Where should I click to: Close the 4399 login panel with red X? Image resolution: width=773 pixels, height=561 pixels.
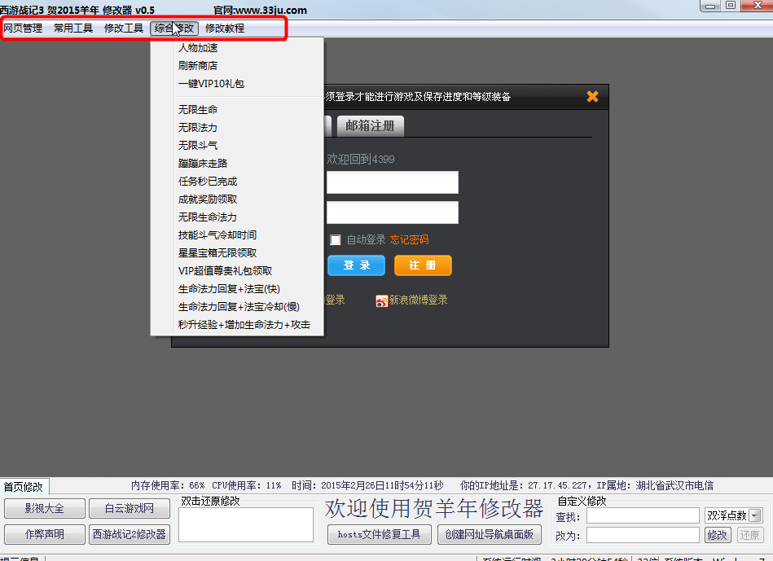(x=592, y=96)
